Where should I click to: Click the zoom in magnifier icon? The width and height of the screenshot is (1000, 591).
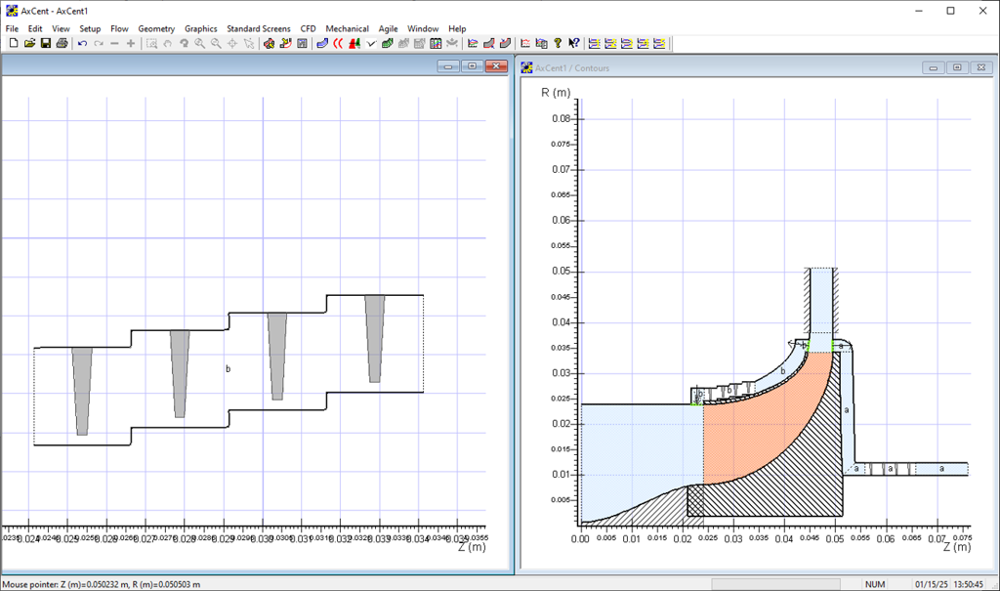click(199, 43)
